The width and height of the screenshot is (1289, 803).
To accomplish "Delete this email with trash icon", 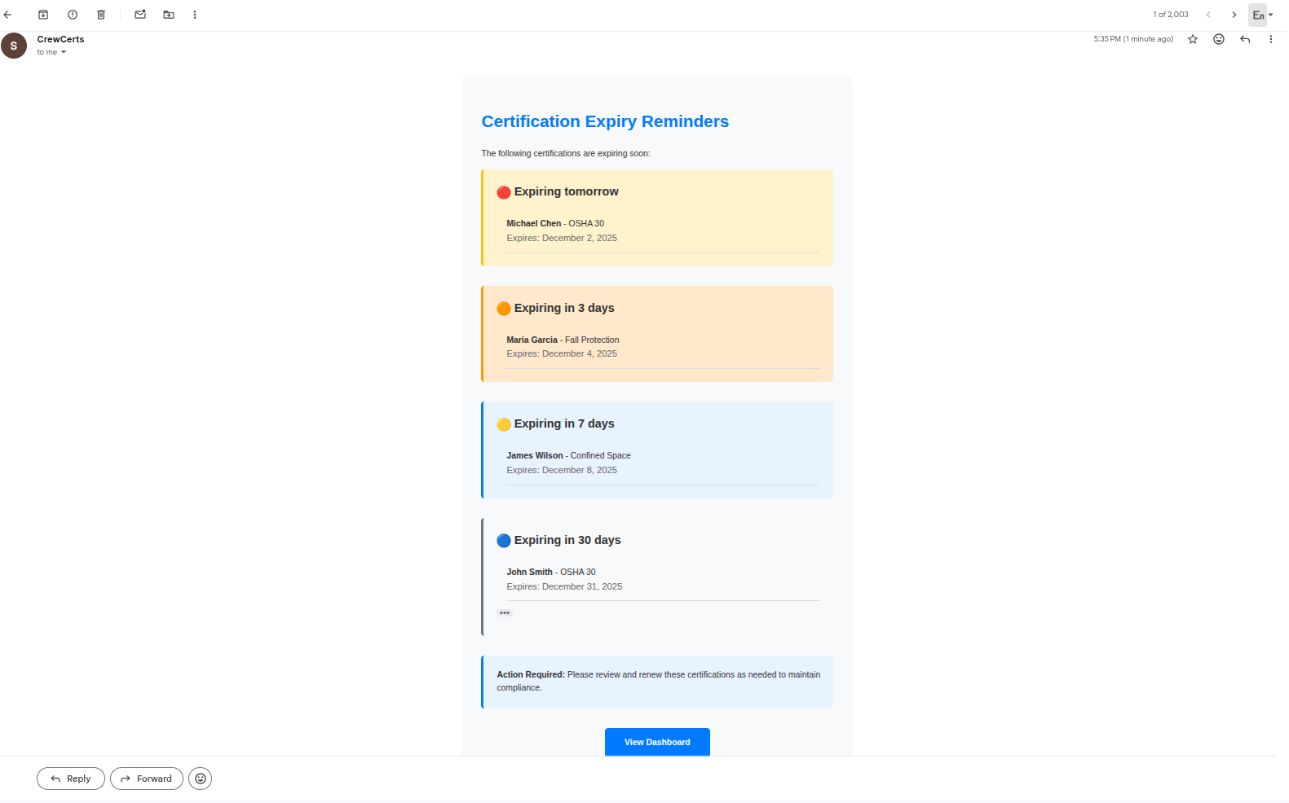I will coord(101,15).
